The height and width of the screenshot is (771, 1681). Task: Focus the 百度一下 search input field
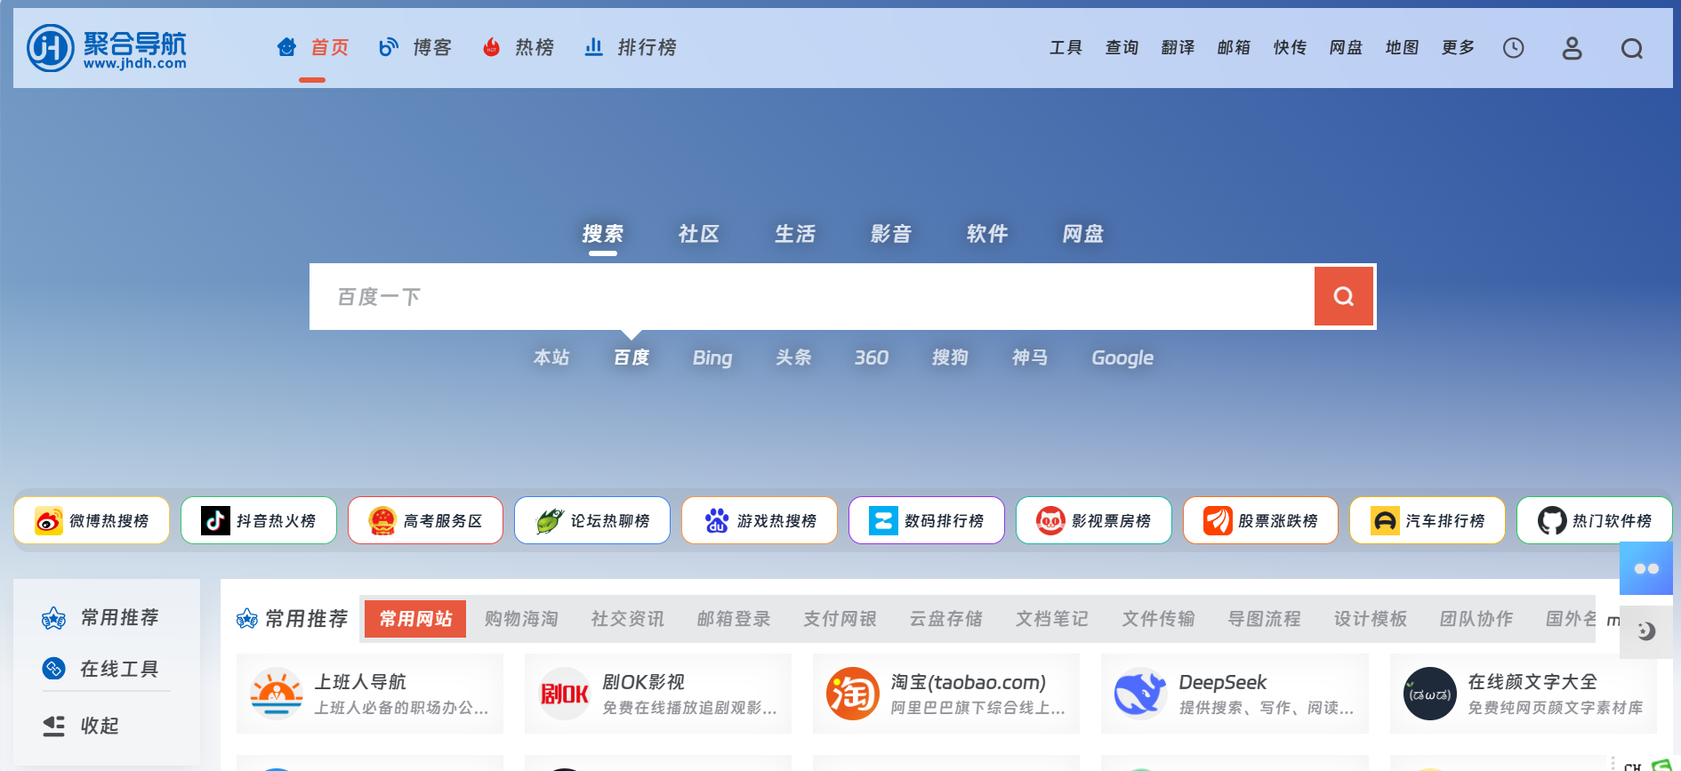[x=811, y=296]
